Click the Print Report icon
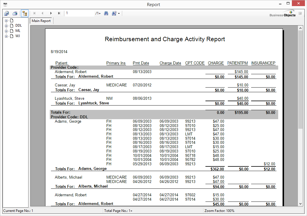Viewport: 307px width, 216px height. [x=15, y=13]
